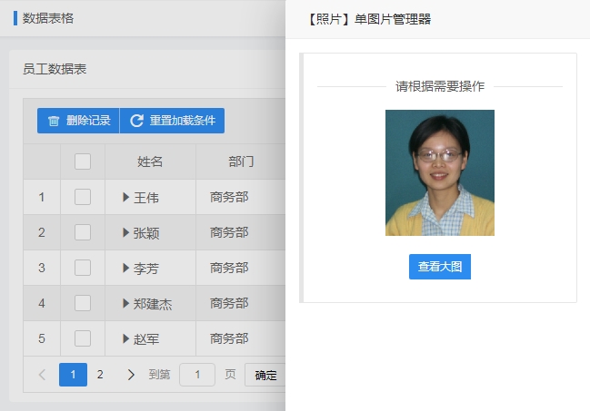Sort by the 姓名 column header
Screen dimensions: 590x411
(150, 161)
